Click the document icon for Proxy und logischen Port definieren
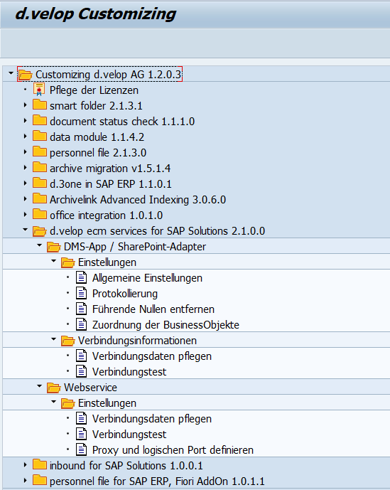Viewport: 390px width, 490px height. (82, 449)
